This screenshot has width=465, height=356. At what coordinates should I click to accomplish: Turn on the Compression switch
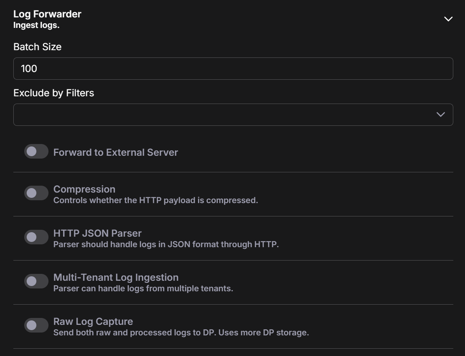tap(36, 193)
